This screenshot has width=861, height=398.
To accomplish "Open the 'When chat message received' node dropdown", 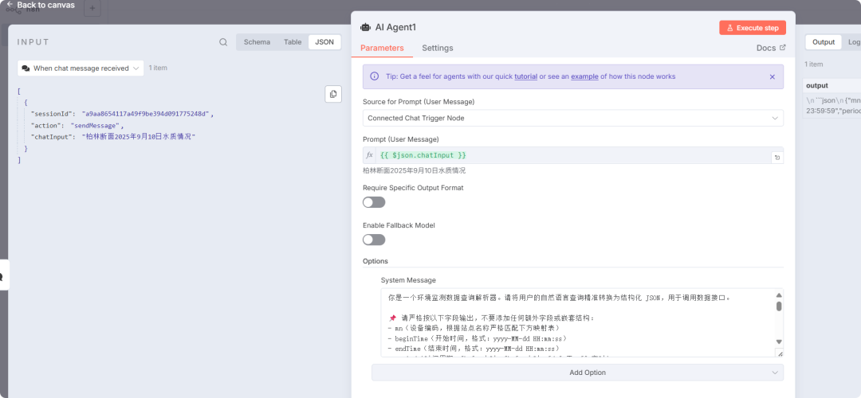I will point(81,68).
